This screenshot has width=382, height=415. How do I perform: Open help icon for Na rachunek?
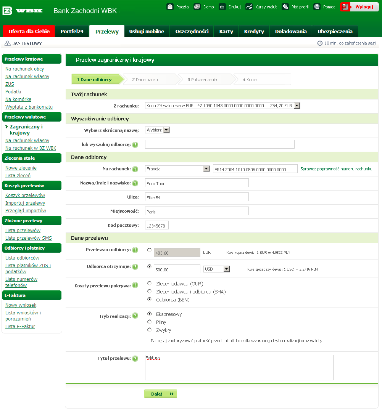click(135, 169)
